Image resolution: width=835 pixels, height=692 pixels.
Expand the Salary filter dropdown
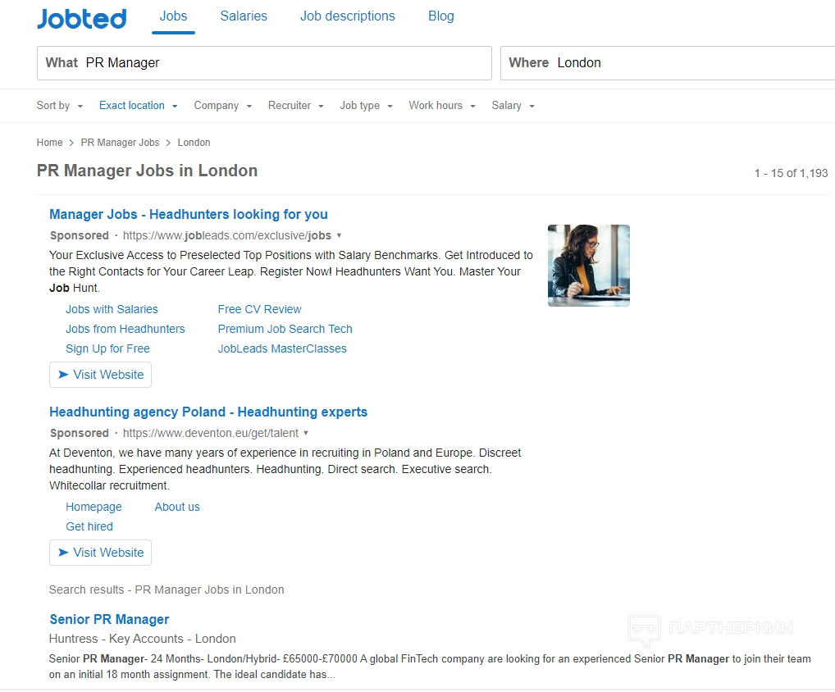click(x=513, y=106)
